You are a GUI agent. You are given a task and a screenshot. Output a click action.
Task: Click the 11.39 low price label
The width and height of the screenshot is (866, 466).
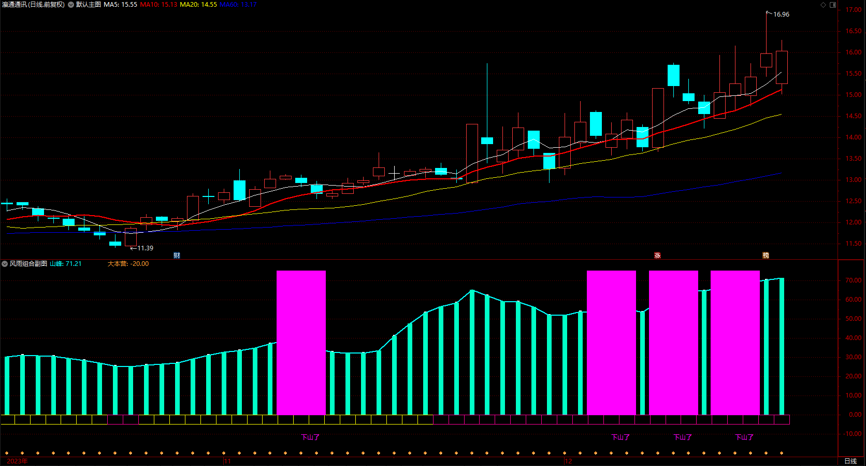tap(145, 248)
